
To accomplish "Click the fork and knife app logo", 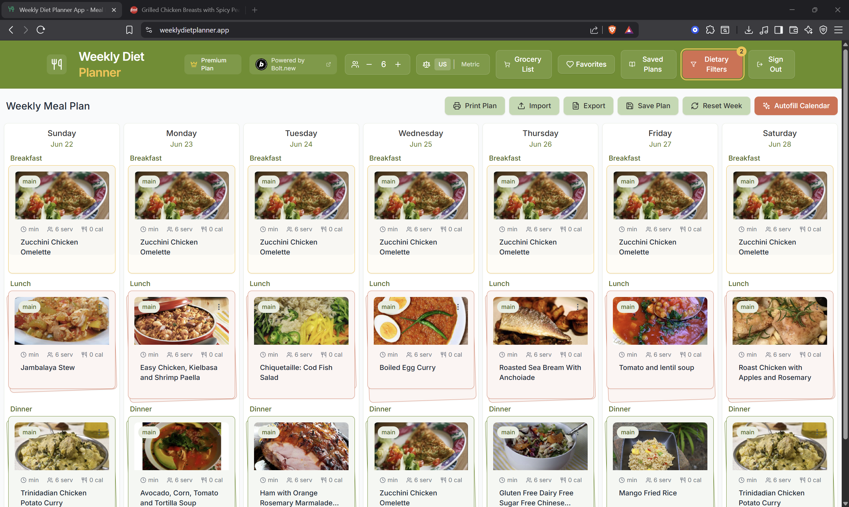I will click(x=57, y=64).
